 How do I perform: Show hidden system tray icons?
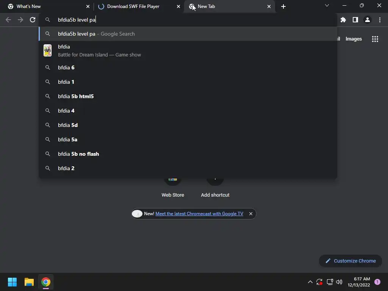310,282
